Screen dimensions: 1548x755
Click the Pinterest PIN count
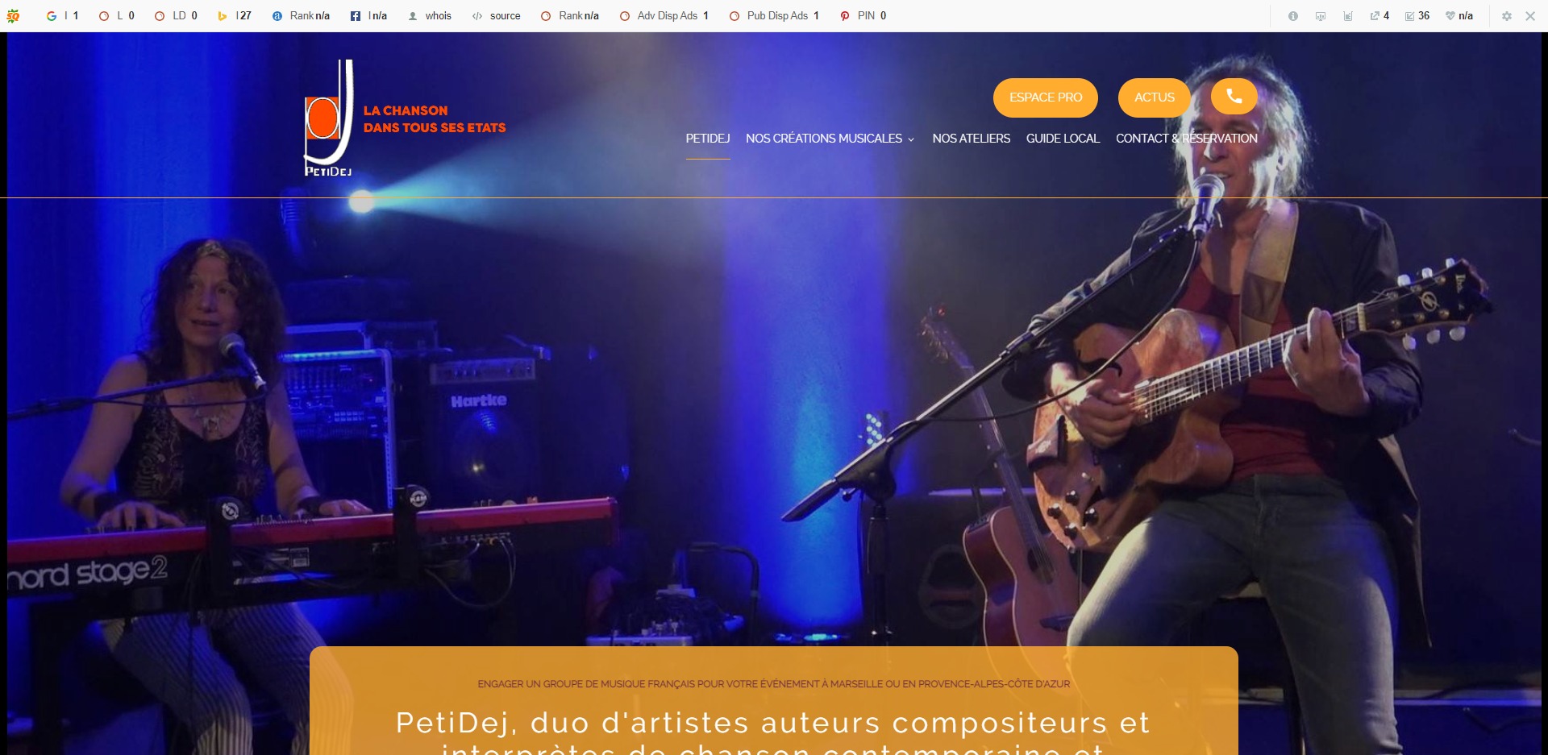click(x=863, y=16)
